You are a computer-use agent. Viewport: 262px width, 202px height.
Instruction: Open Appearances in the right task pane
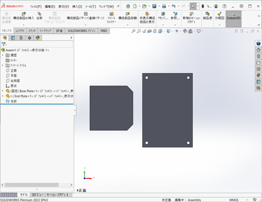tap(258, 75)
